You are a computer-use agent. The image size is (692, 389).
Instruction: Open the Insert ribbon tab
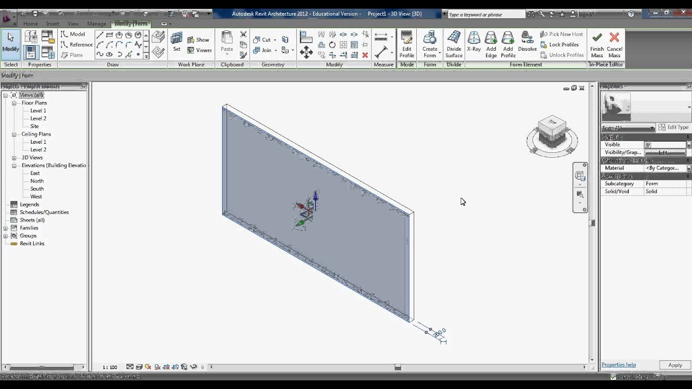pyautogui.click(x=52, y=24)
